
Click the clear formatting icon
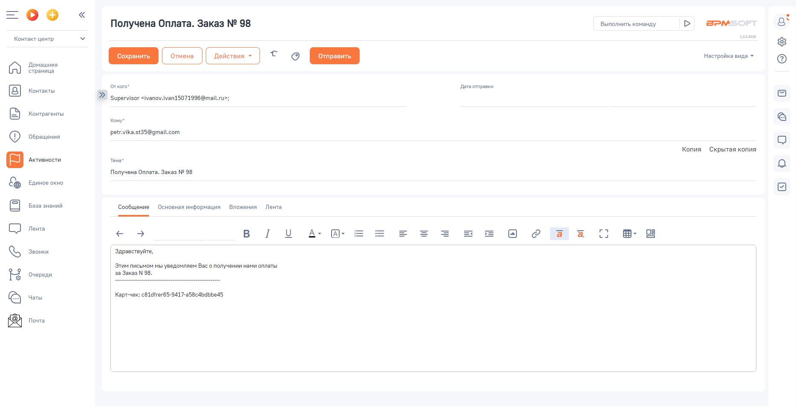580,234
